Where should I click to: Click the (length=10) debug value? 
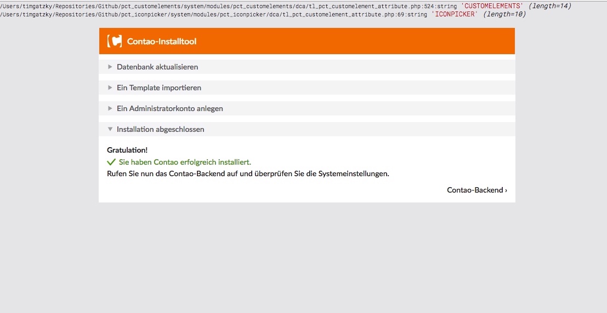point(505,14)
